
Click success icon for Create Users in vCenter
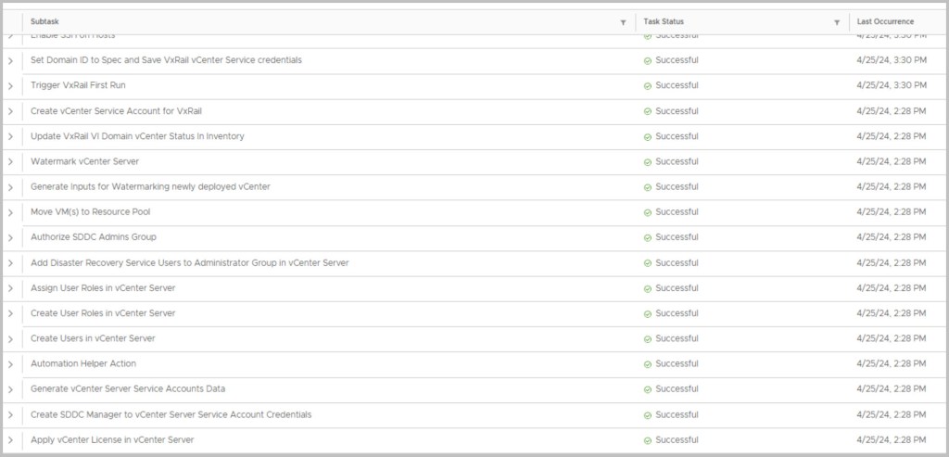pyautogui.click(x=648, y=338)
